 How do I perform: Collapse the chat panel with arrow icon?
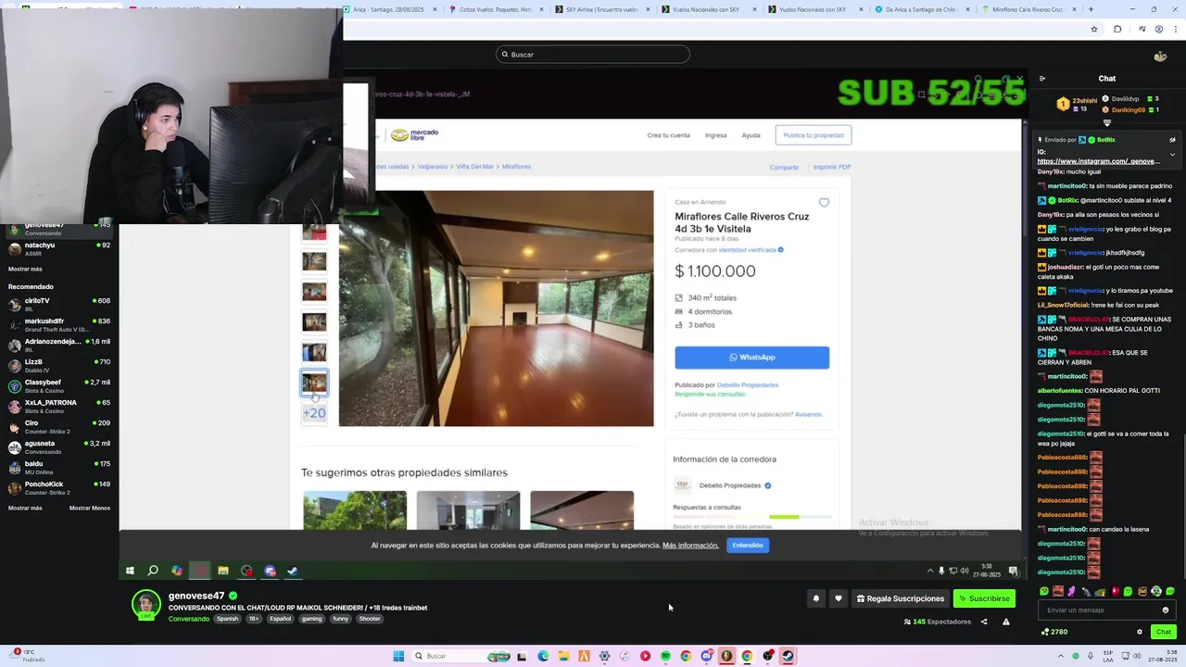click(1041, 79)
